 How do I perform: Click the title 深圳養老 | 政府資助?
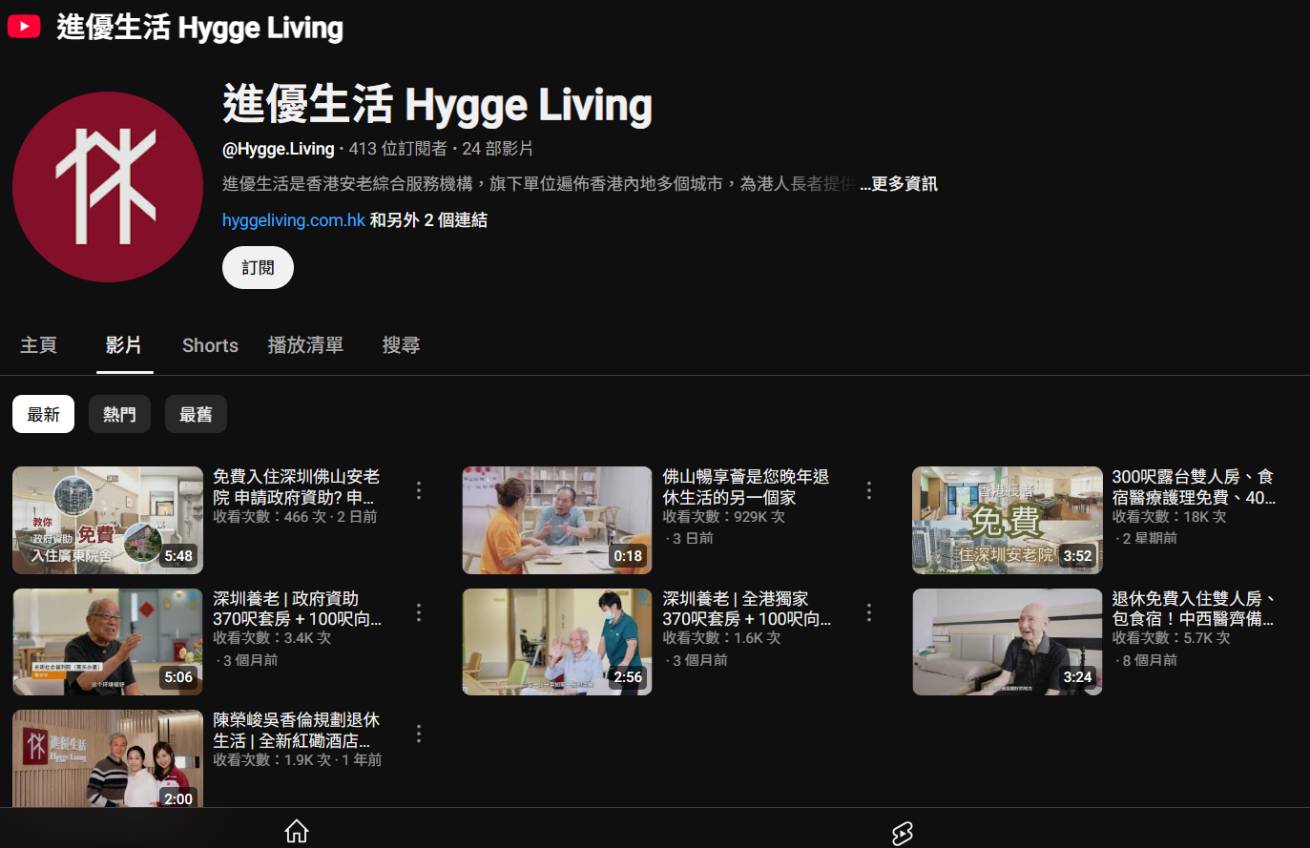(297, 609)
